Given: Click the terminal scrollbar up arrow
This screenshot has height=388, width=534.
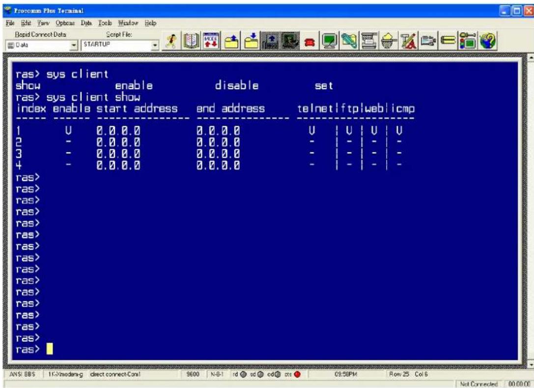Looking at the screenshot, I should coord(530,57).
